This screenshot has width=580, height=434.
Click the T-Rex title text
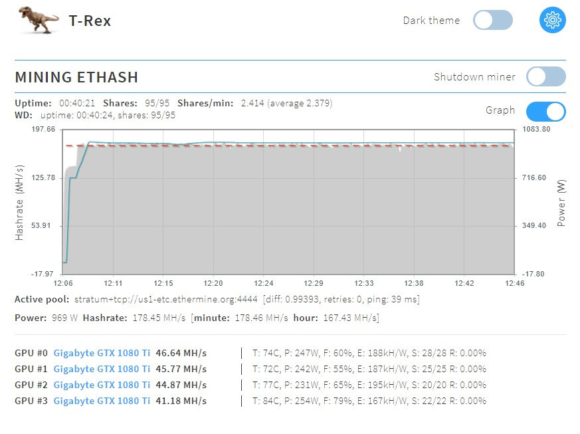pyautogui.click(x=90, y=21)
